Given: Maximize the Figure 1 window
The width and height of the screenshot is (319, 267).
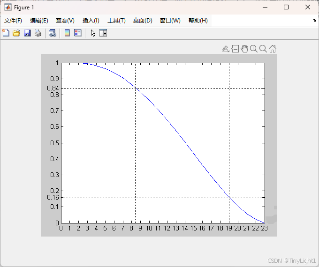Looking at the screenshot, I should pos(286,7).
